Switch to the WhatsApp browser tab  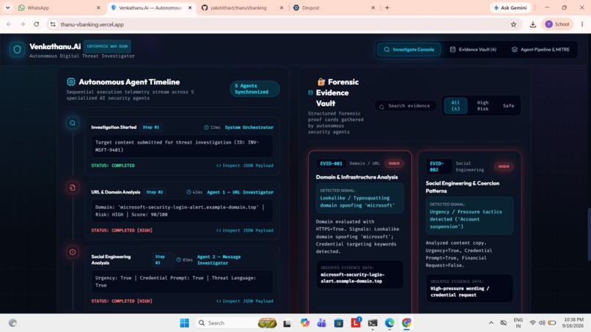pos(59,7)
